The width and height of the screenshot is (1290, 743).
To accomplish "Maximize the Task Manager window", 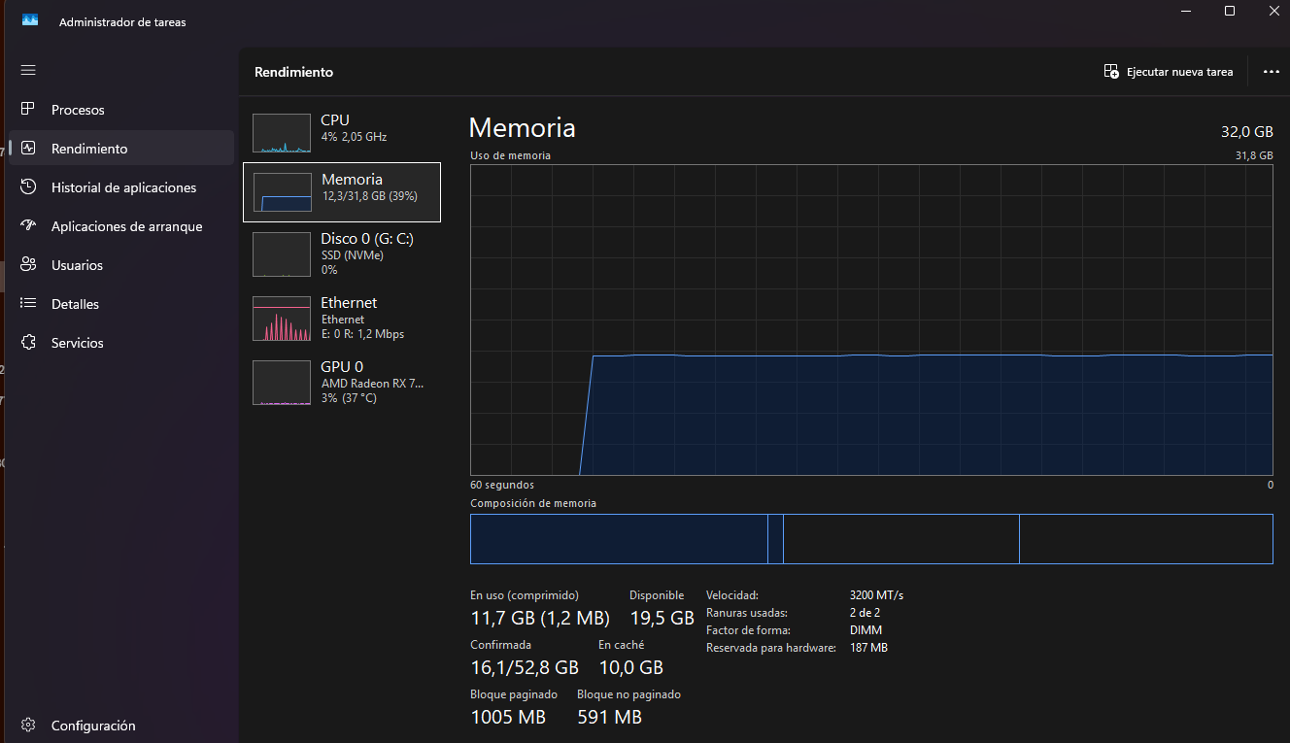I will [1229, 12].
